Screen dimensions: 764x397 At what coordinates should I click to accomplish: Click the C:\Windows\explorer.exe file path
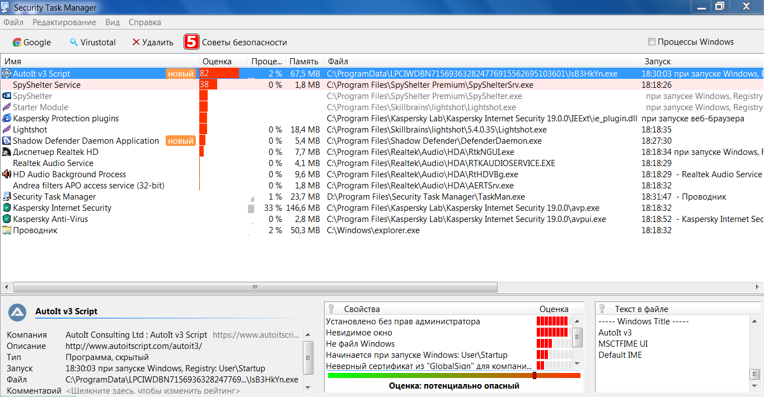[373, 230]
